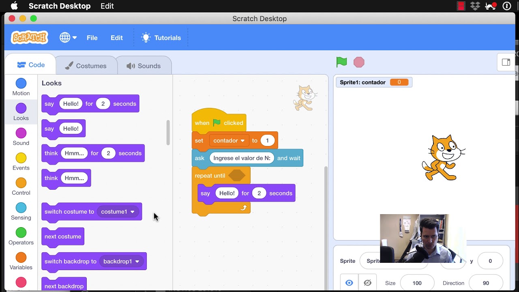
Task: Select the Looks block category
Action: coord(21,112)
